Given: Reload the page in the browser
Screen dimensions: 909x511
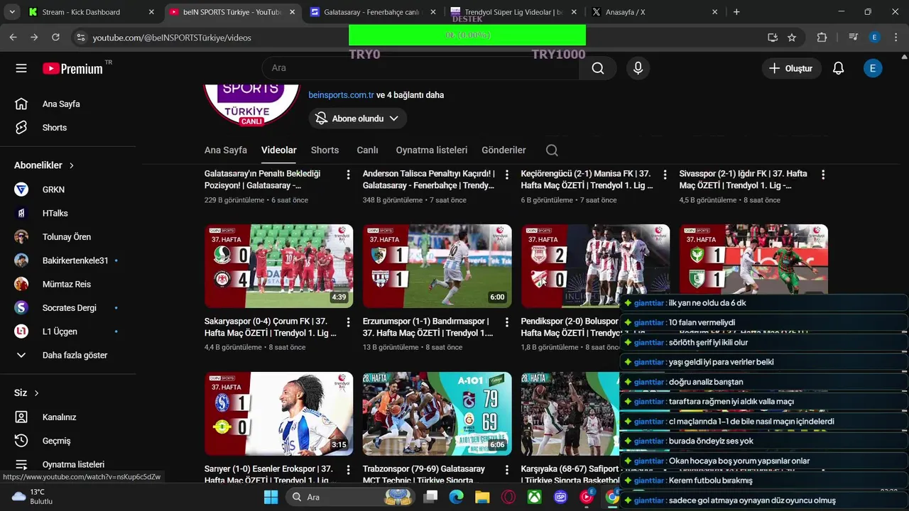Looking at the screenshot, I should point(55,38).
